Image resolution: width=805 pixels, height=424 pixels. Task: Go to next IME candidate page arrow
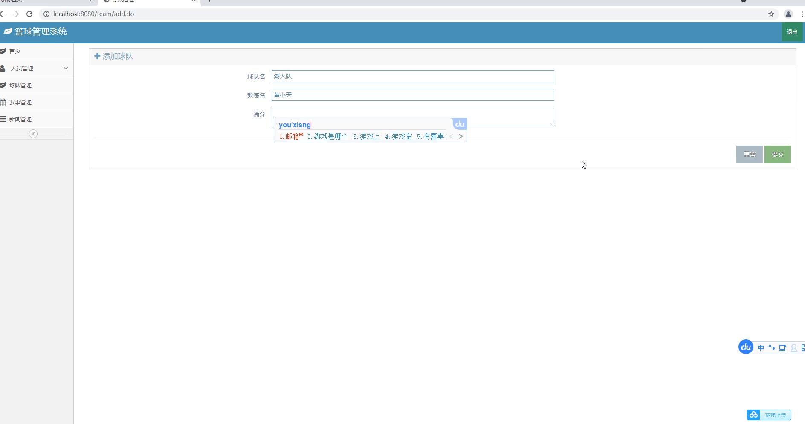[x=460, y=136]
